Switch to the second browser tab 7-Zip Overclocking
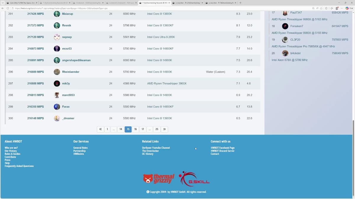 pos(54,3)
